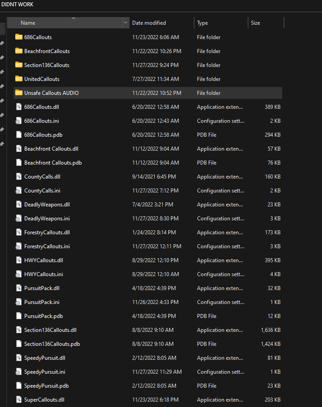Screen dimensions: 322x407
Task: Click the CountyCalls.dll file icon
Action: click(19, 177)
